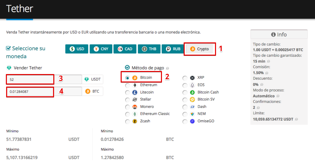The width and height of the screenshot is (315, 166).
Task: Switch to the Crypto currency option
Action: [199, 49]
